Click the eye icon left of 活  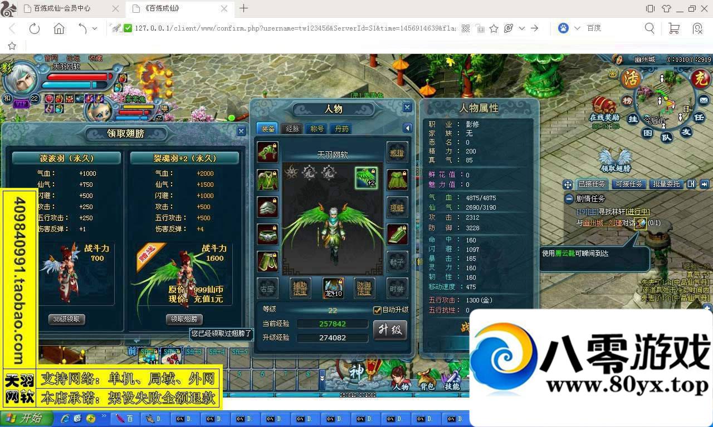pos(613,73)
